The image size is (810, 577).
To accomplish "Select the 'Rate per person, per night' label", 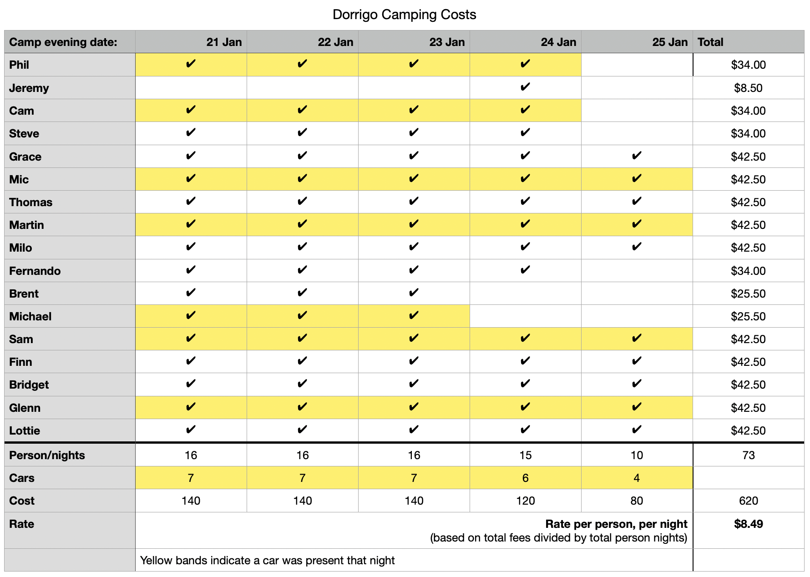I will (x=616, y=524).
